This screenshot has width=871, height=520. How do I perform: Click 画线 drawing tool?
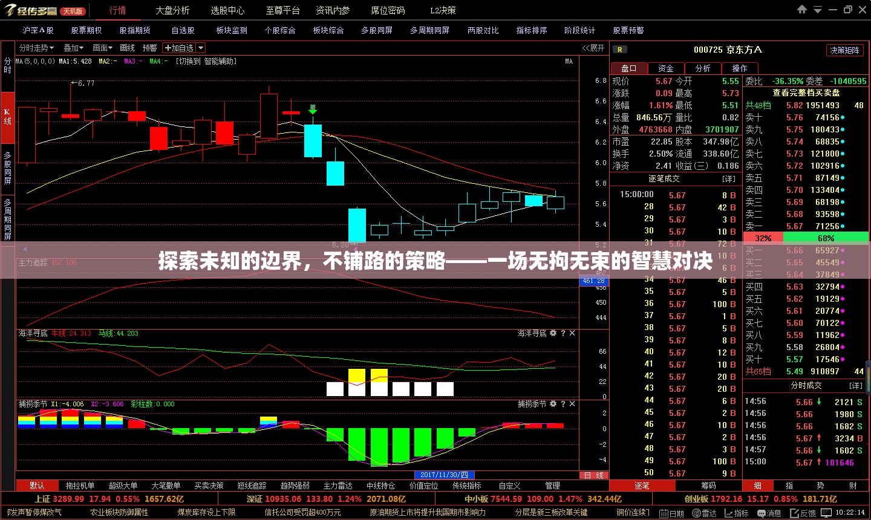pyautogui.click(x=127, y=48)
